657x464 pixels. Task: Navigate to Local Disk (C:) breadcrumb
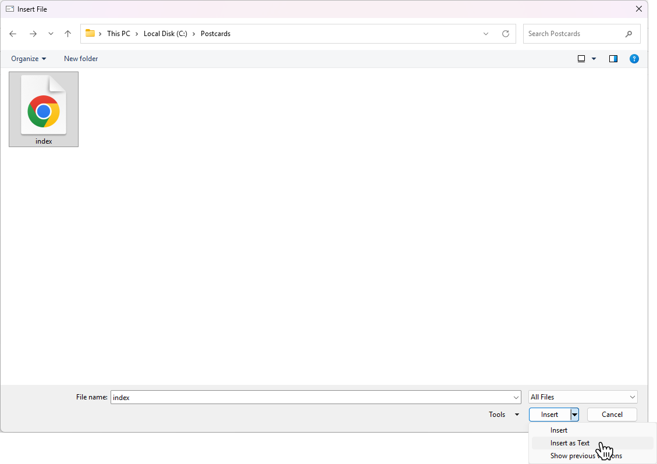(x=165, y=34)
